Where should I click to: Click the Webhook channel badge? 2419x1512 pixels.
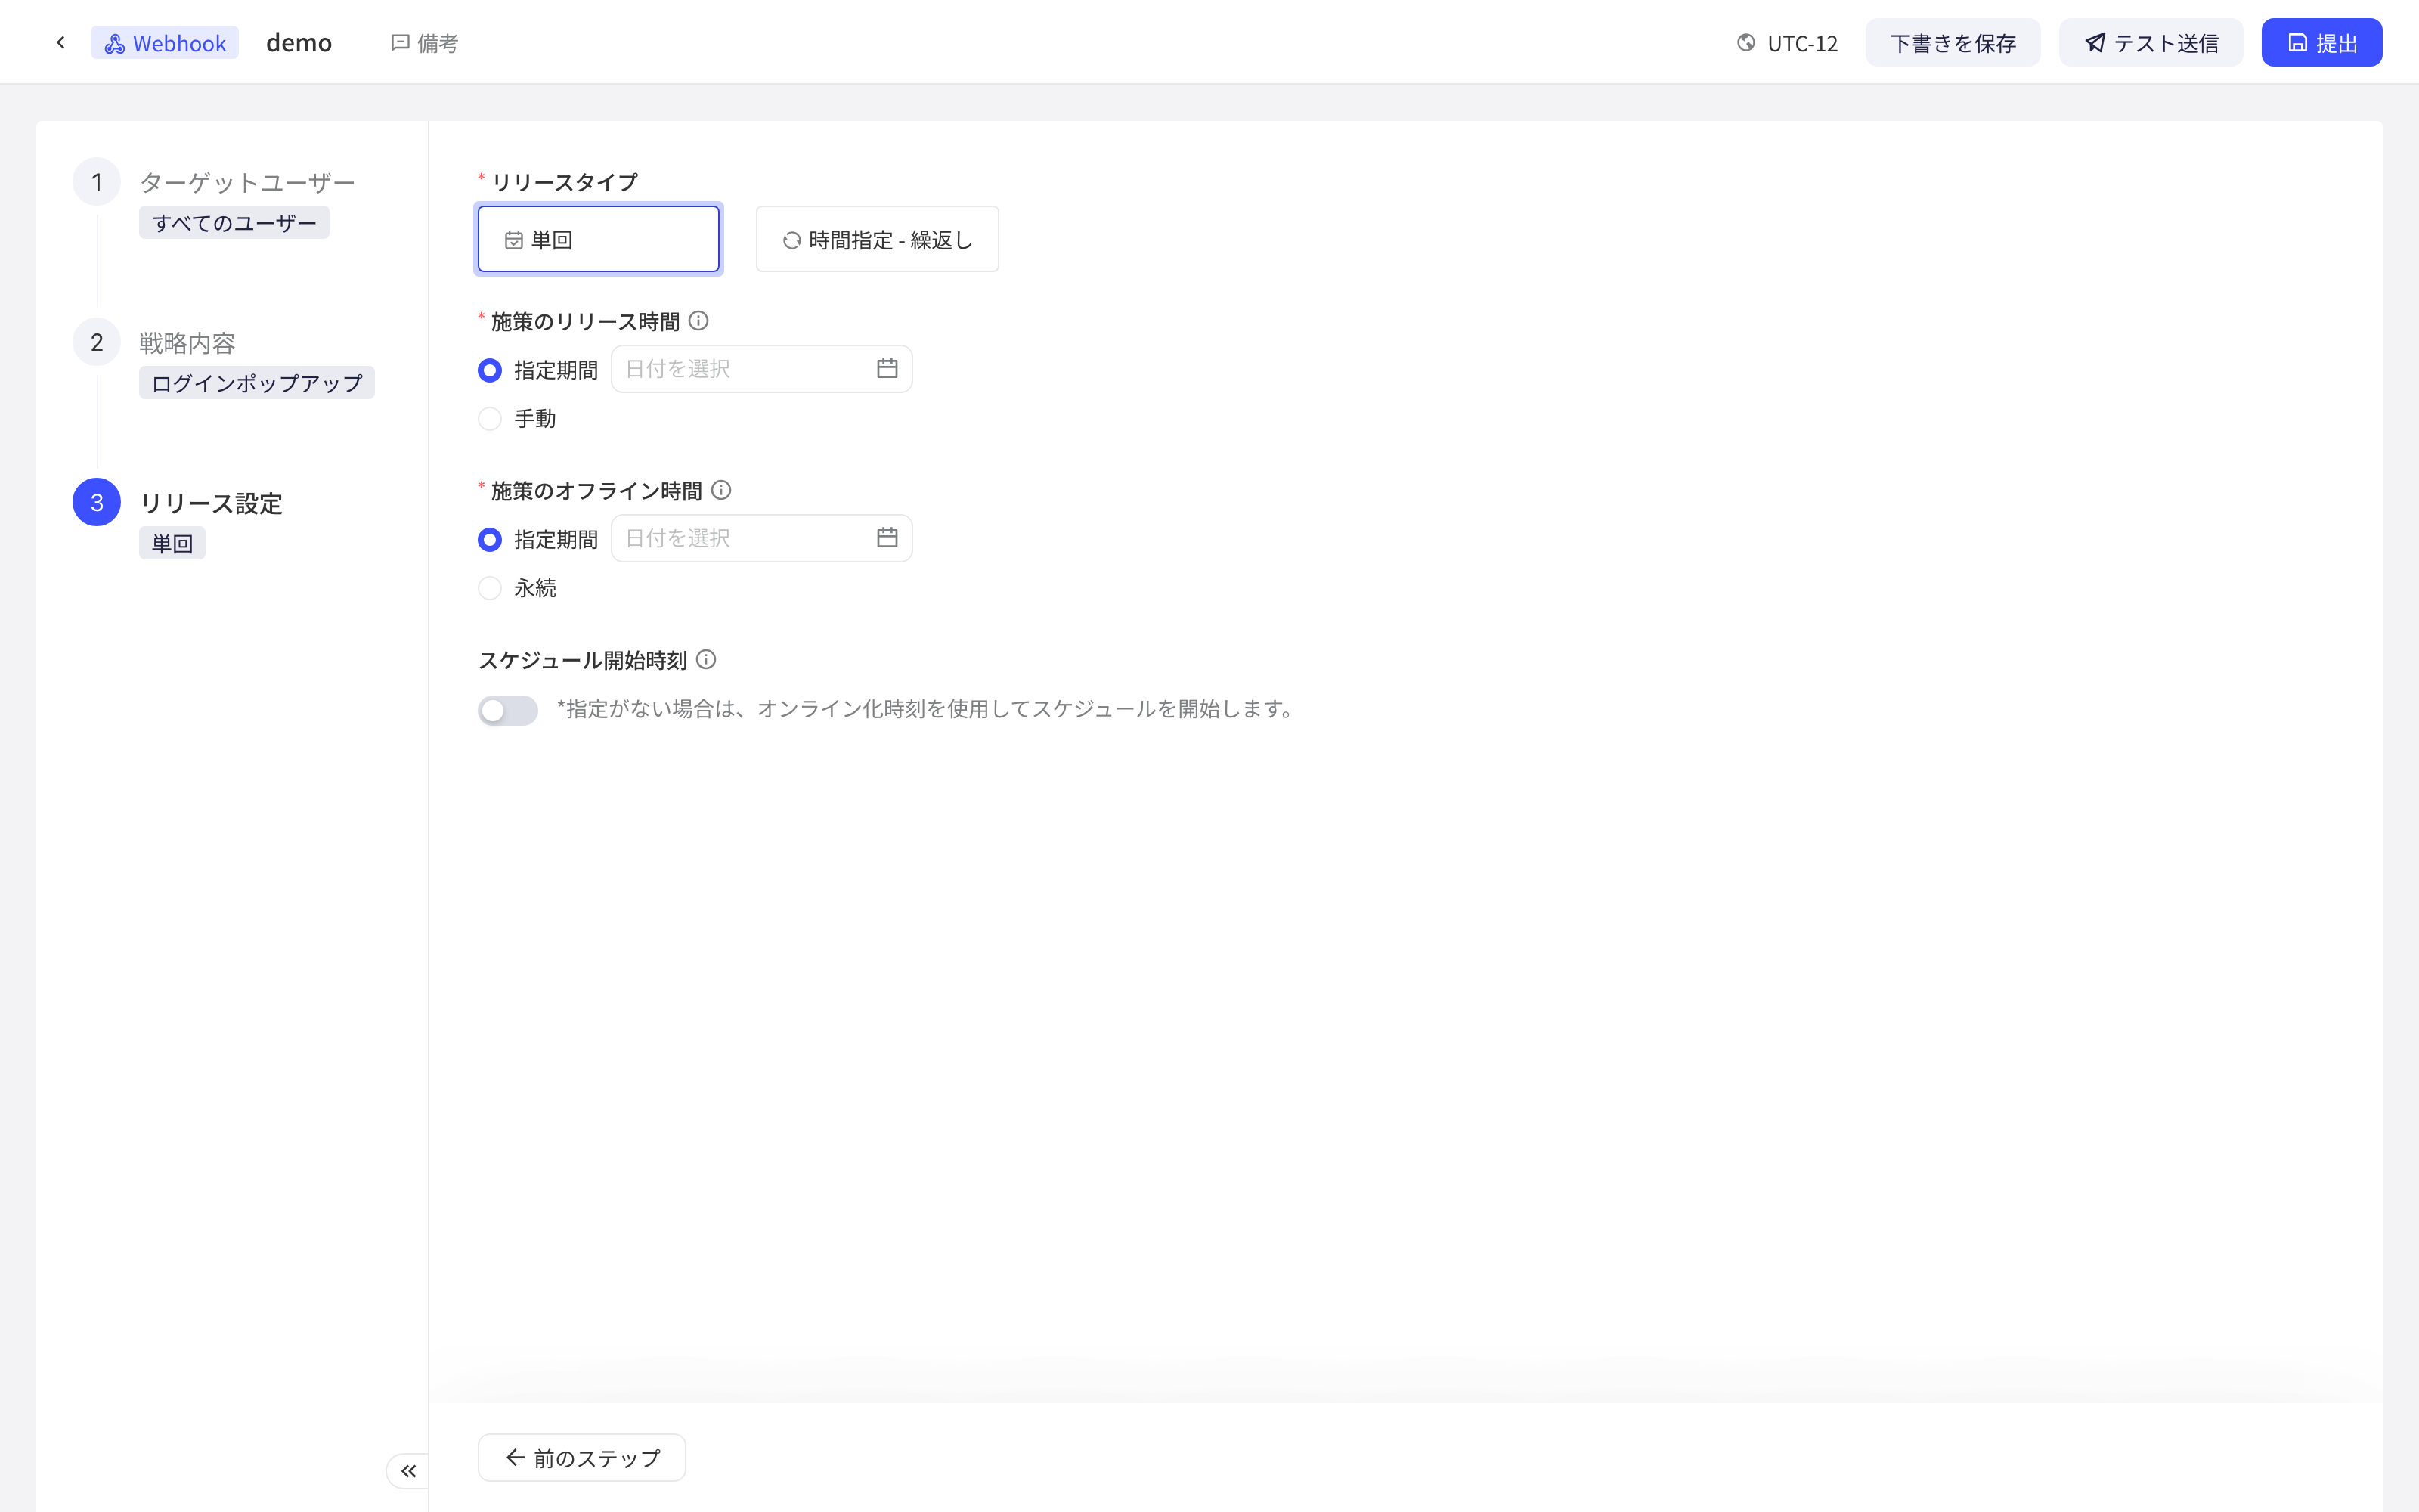[165, 43]
